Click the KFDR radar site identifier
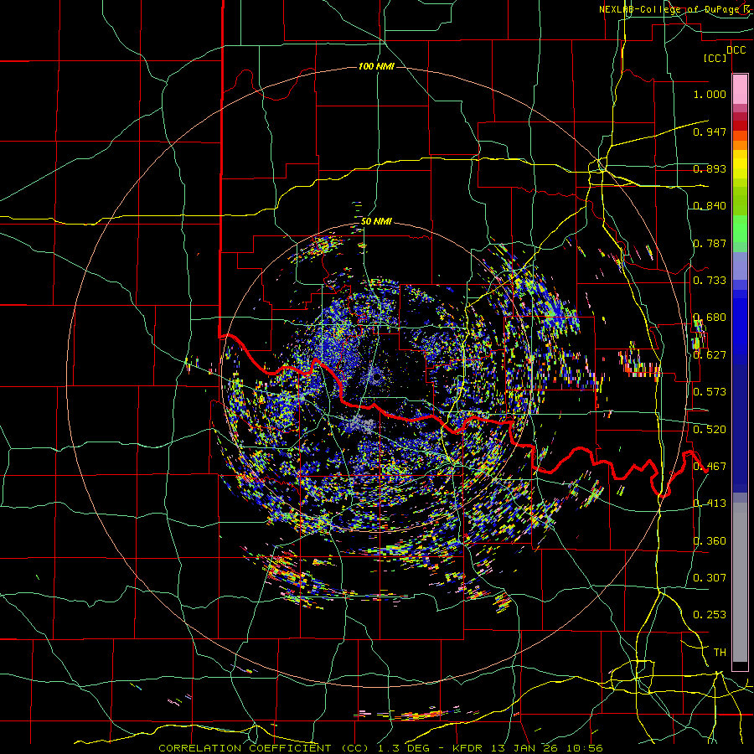This screenshot has width=754, height=754. 467,748
